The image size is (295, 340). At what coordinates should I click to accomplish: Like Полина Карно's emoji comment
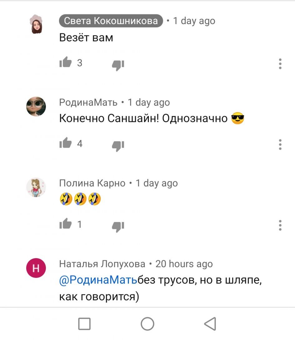tap(66, 224)
